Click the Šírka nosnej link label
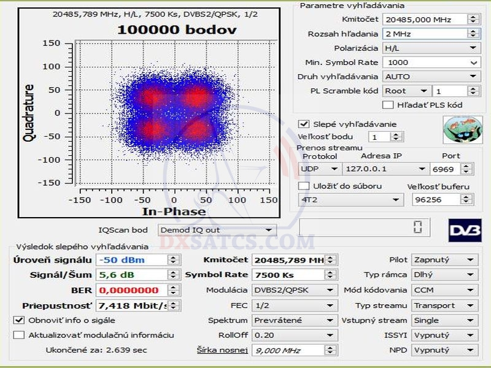The width and height of the screenshot is (491, 368). click(x=222, y=350)
